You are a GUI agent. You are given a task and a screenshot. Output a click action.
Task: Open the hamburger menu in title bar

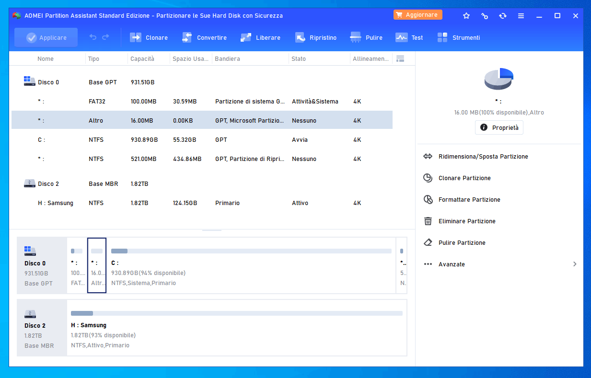pyautogui.click(x=521, y=16)
